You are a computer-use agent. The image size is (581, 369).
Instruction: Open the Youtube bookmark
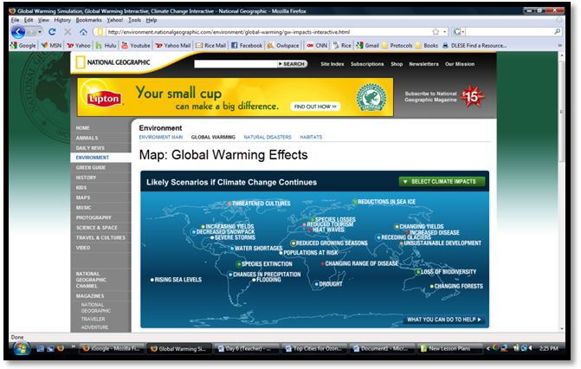click(136, 45)
